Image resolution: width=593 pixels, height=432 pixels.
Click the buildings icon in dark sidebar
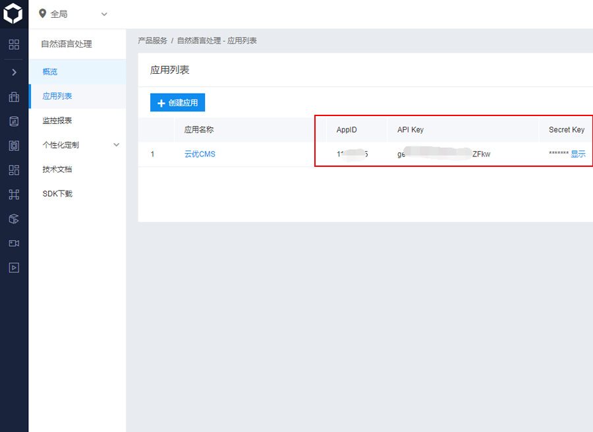[x=14, y=97]
